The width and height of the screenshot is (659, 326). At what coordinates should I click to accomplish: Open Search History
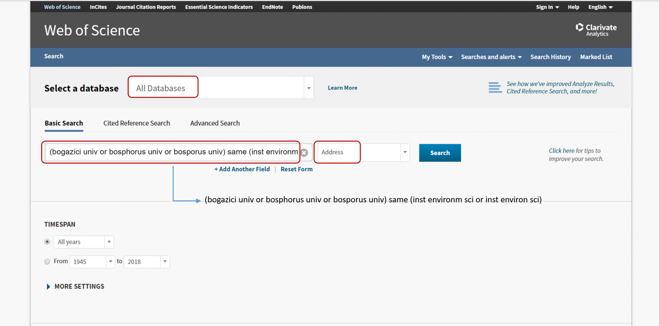coord(551,57)
